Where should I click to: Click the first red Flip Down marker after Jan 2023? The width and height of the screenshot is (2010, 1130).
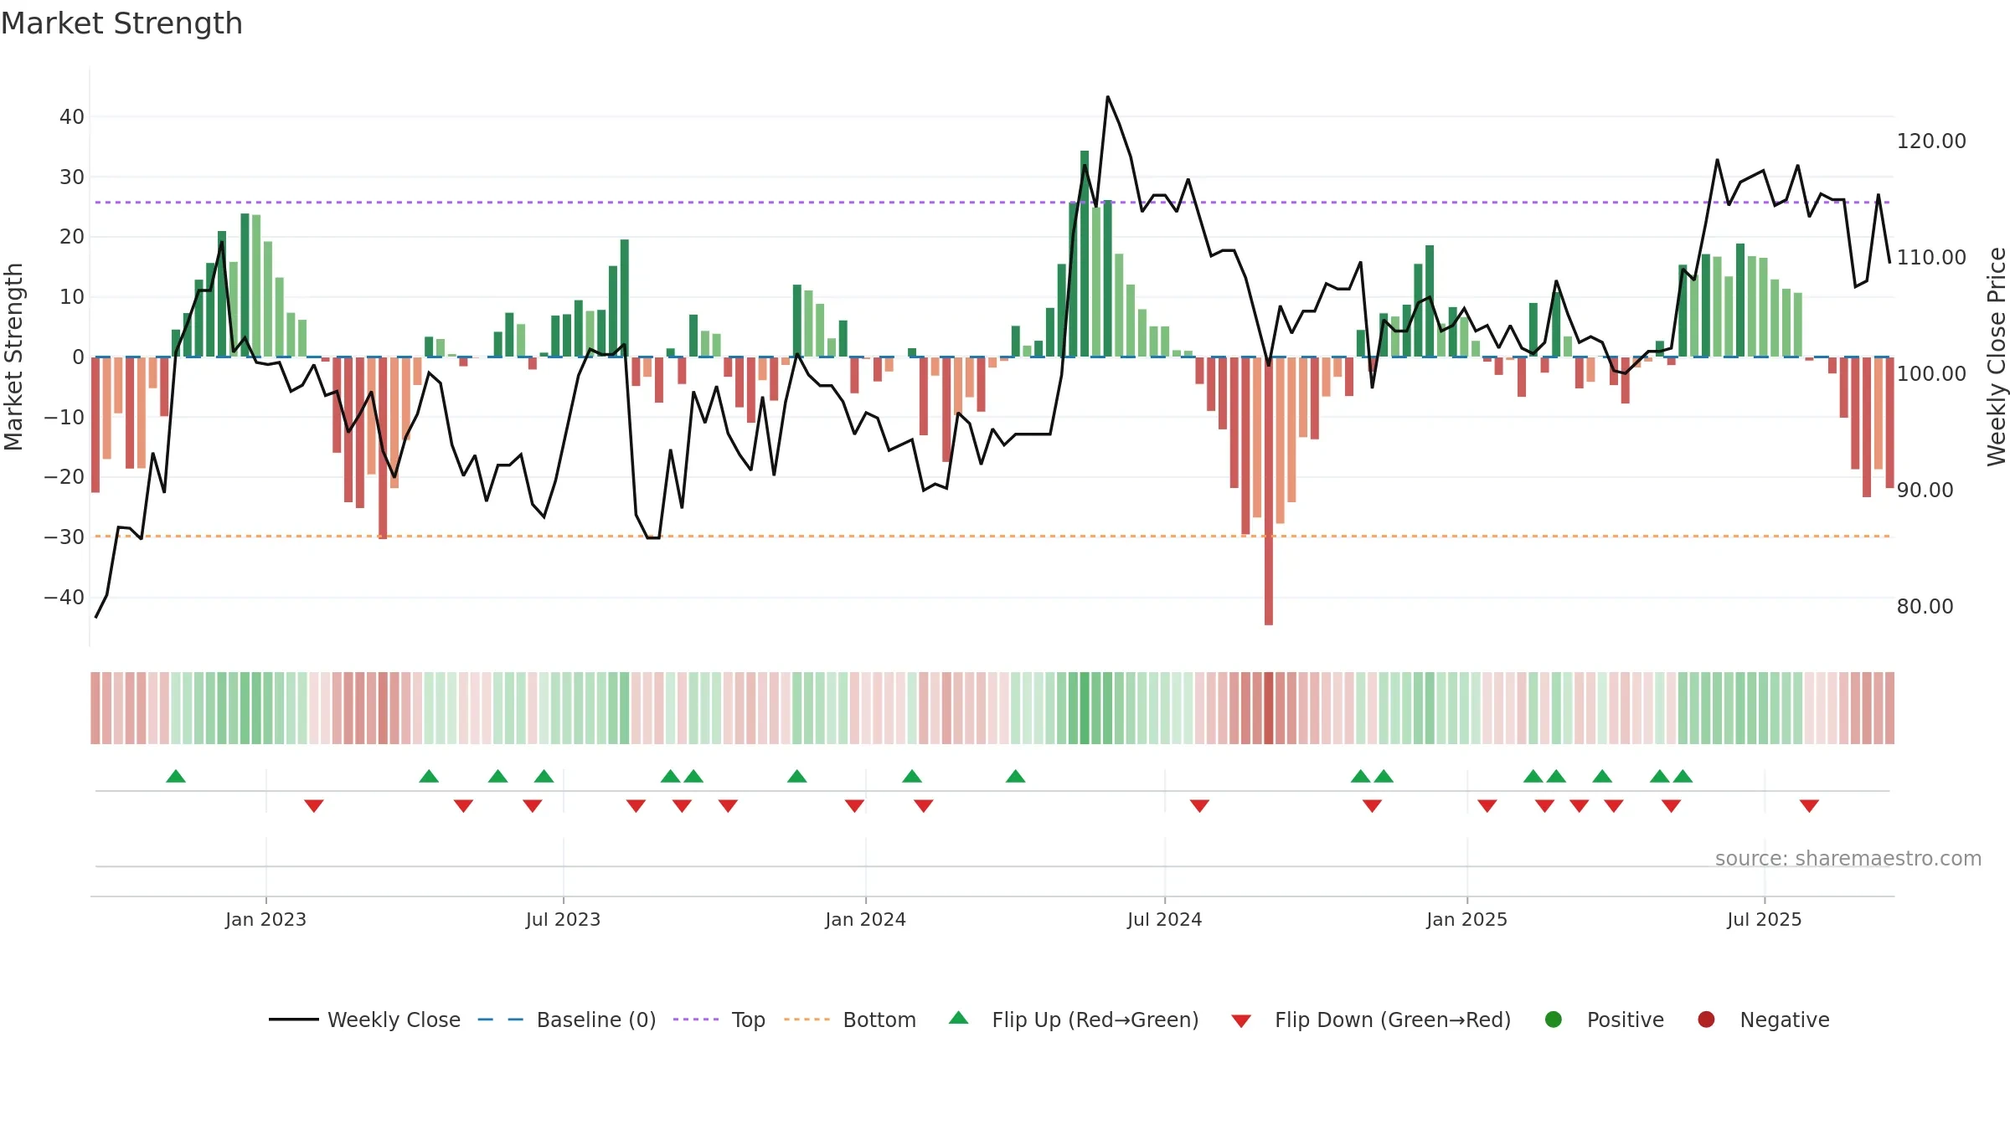314,805
